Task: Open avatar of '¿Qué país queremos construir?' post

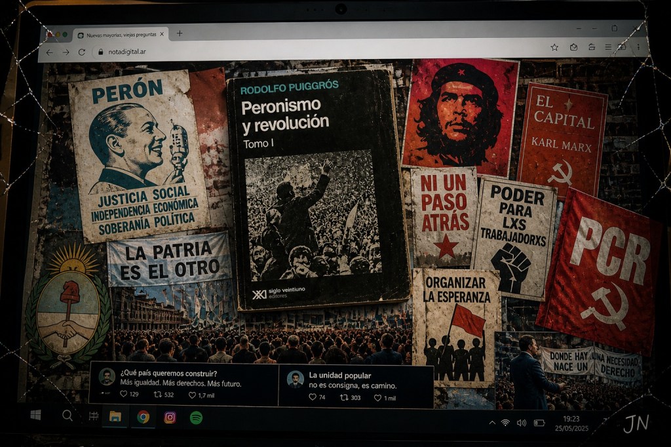Action: (107, 377)
